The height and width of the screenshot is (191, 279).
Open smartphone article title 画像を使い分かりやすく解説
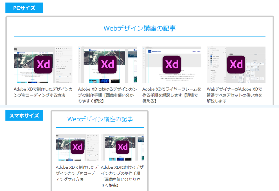click(x=122, y=176)
